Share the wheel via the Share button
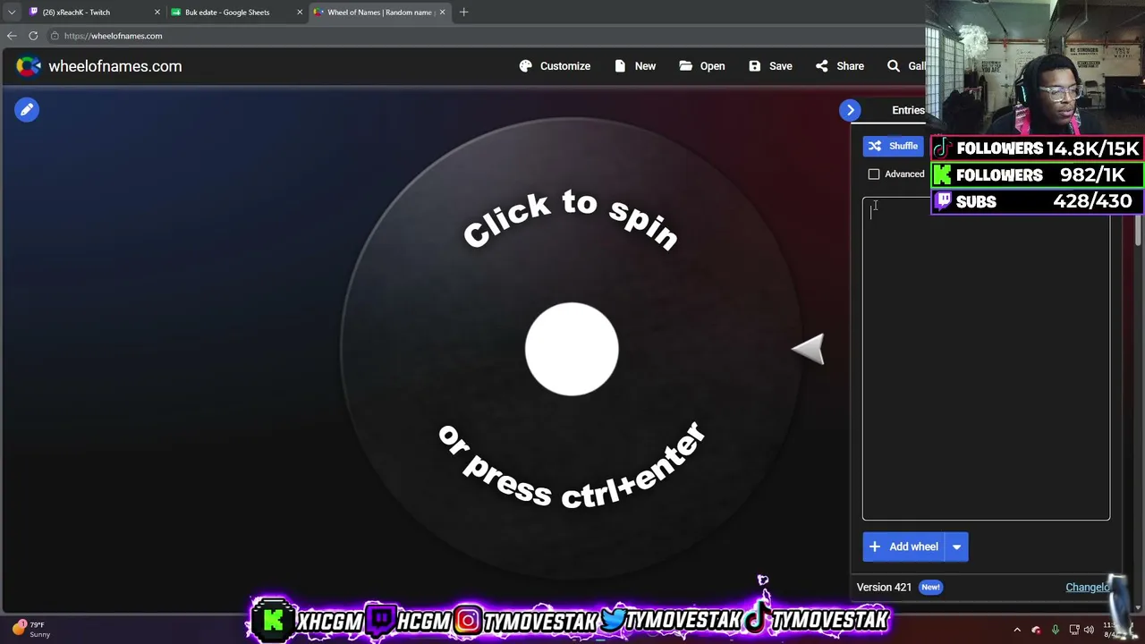The height and width of the screenshot is (644, 1145). click(840, 66)
